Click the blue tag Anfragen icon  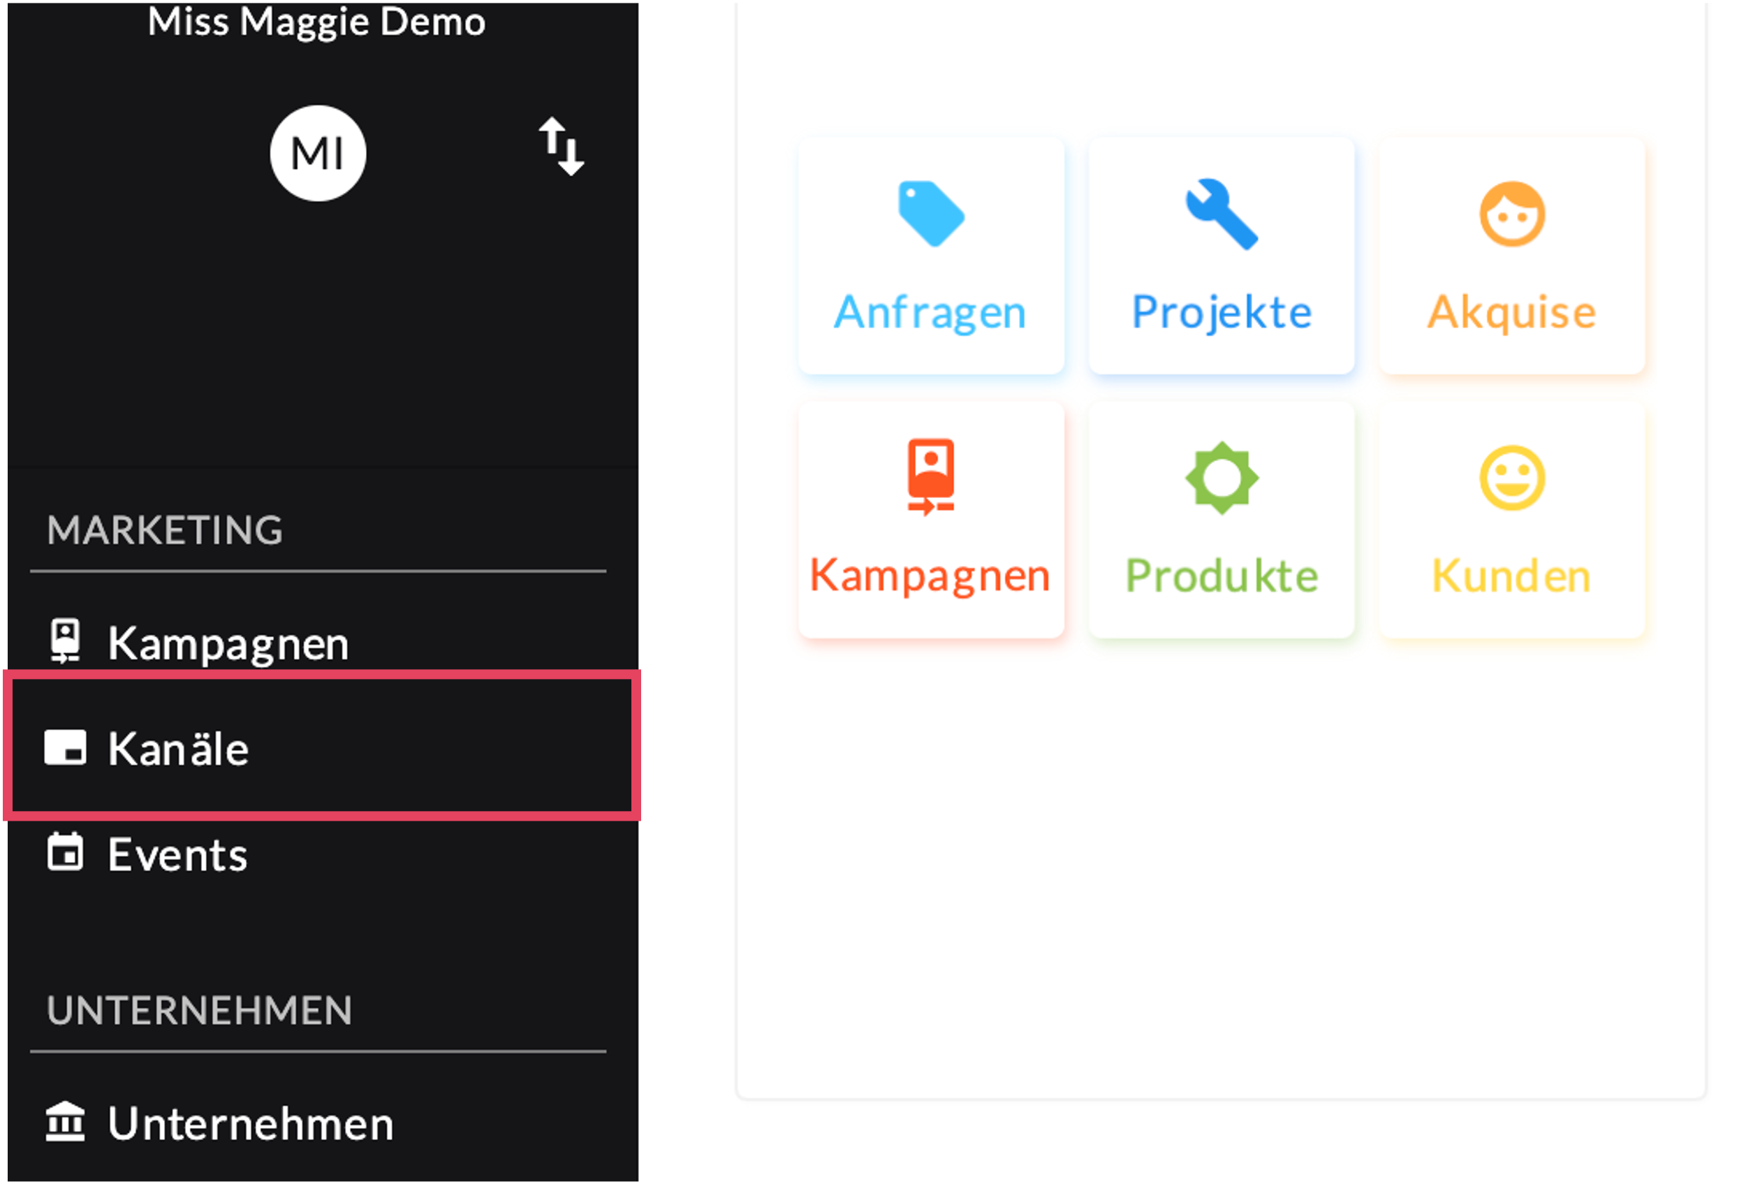point(930,214)
